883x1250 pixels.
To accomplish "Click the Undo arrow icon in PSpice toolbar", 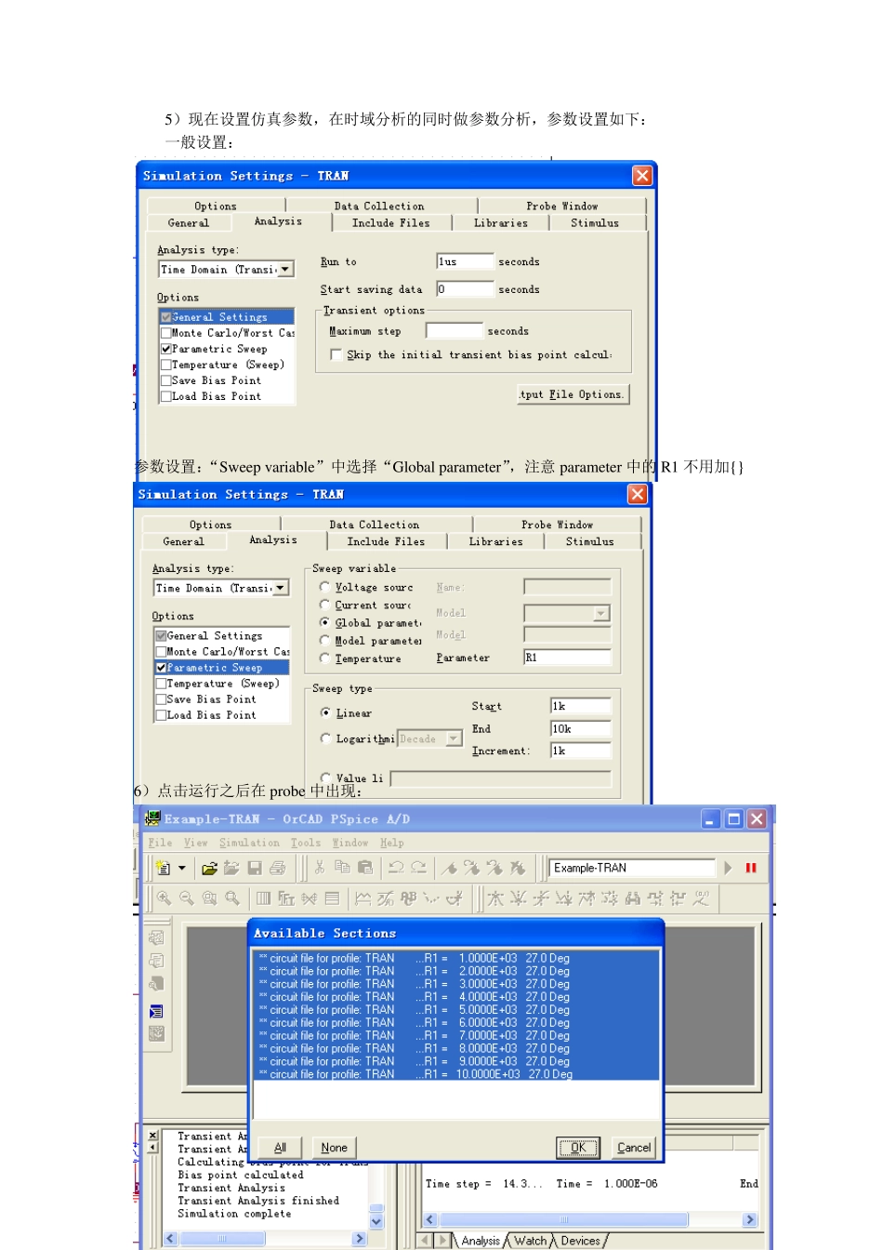I will coord(397,868).
